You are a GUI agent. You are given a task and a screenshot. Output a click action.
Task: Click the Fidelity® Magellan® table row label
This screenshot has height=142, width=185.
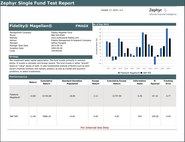(15, 96)
